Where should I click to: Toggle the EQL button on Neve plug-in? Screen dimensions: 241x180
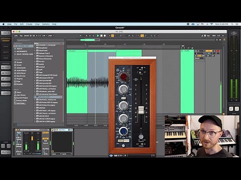click(x=120, y=140)
